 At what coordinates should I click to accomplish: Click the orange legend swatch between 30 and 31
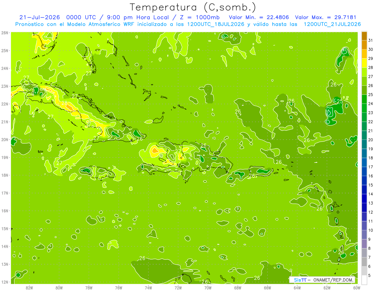[364, 45]
